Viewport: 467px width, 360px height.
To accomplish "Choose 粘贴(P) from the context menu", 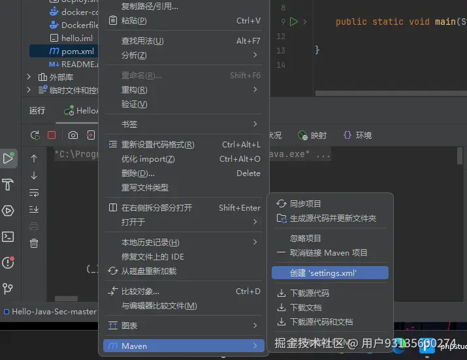I will click(x=184, y=20).
